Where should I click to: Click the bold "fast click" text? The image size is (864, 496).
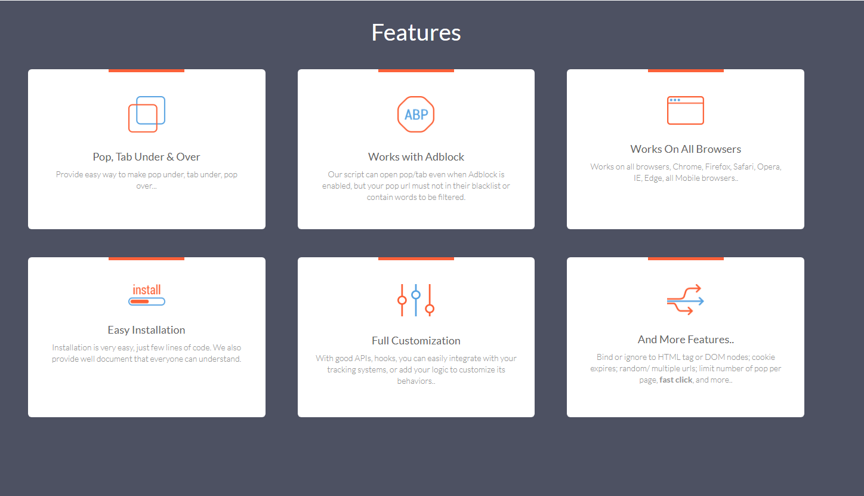pos(675,380)
